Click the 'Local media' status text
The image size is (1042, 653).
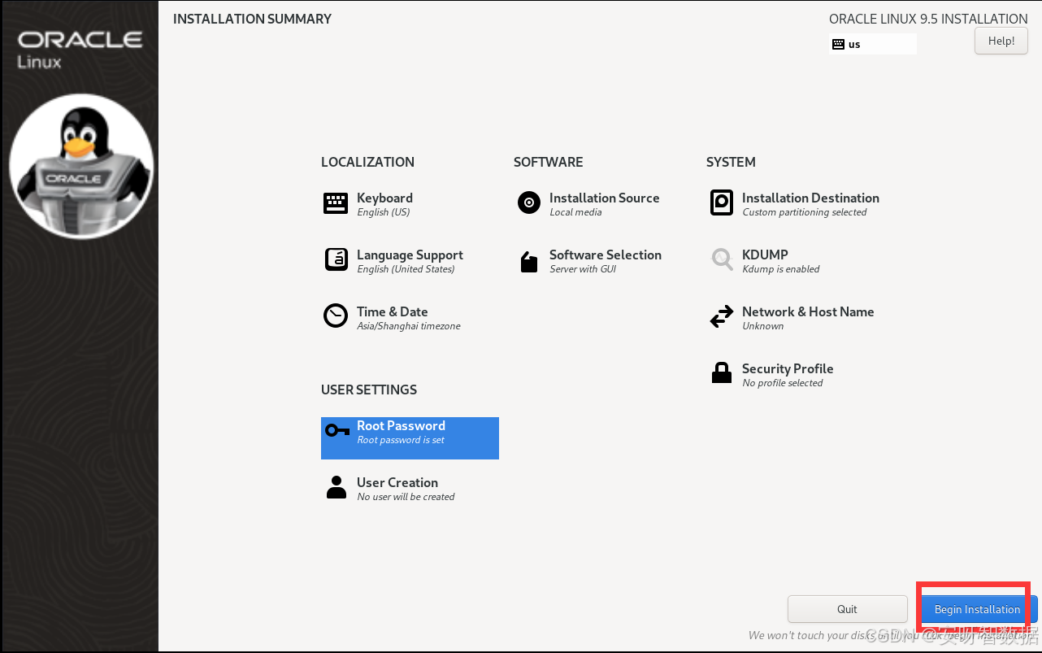pyautogui.click(x=575, y=212)
